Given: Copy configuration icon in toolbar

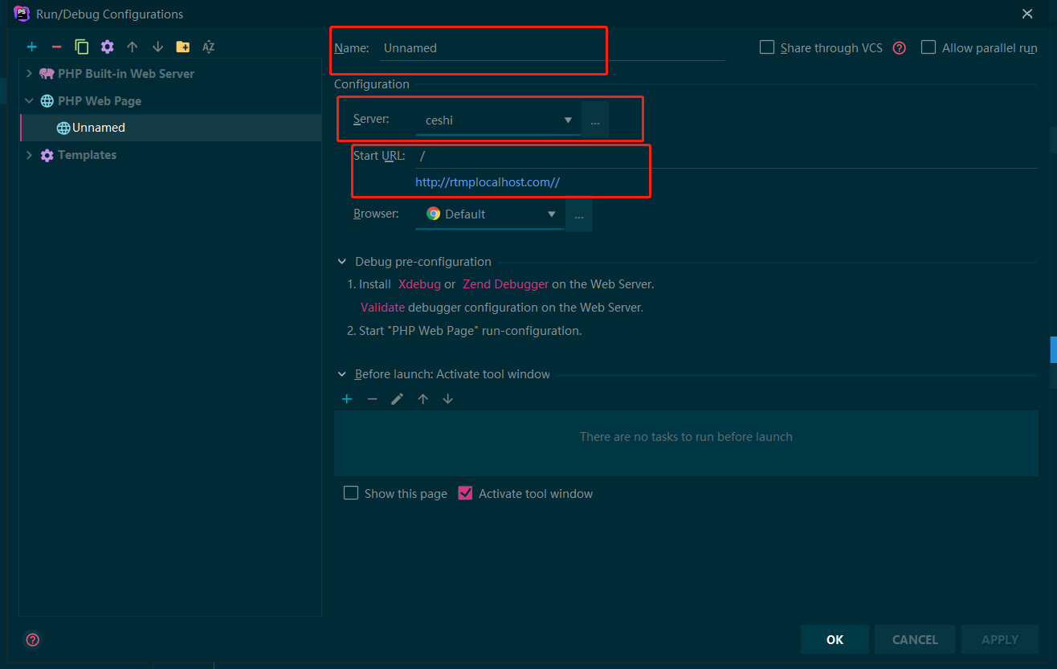Looking at the screenshot, I should coord(82,47).
